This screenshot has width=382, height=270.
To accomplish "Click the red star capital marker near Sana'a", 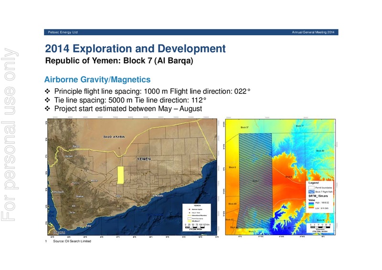I will tap(72, 184).
